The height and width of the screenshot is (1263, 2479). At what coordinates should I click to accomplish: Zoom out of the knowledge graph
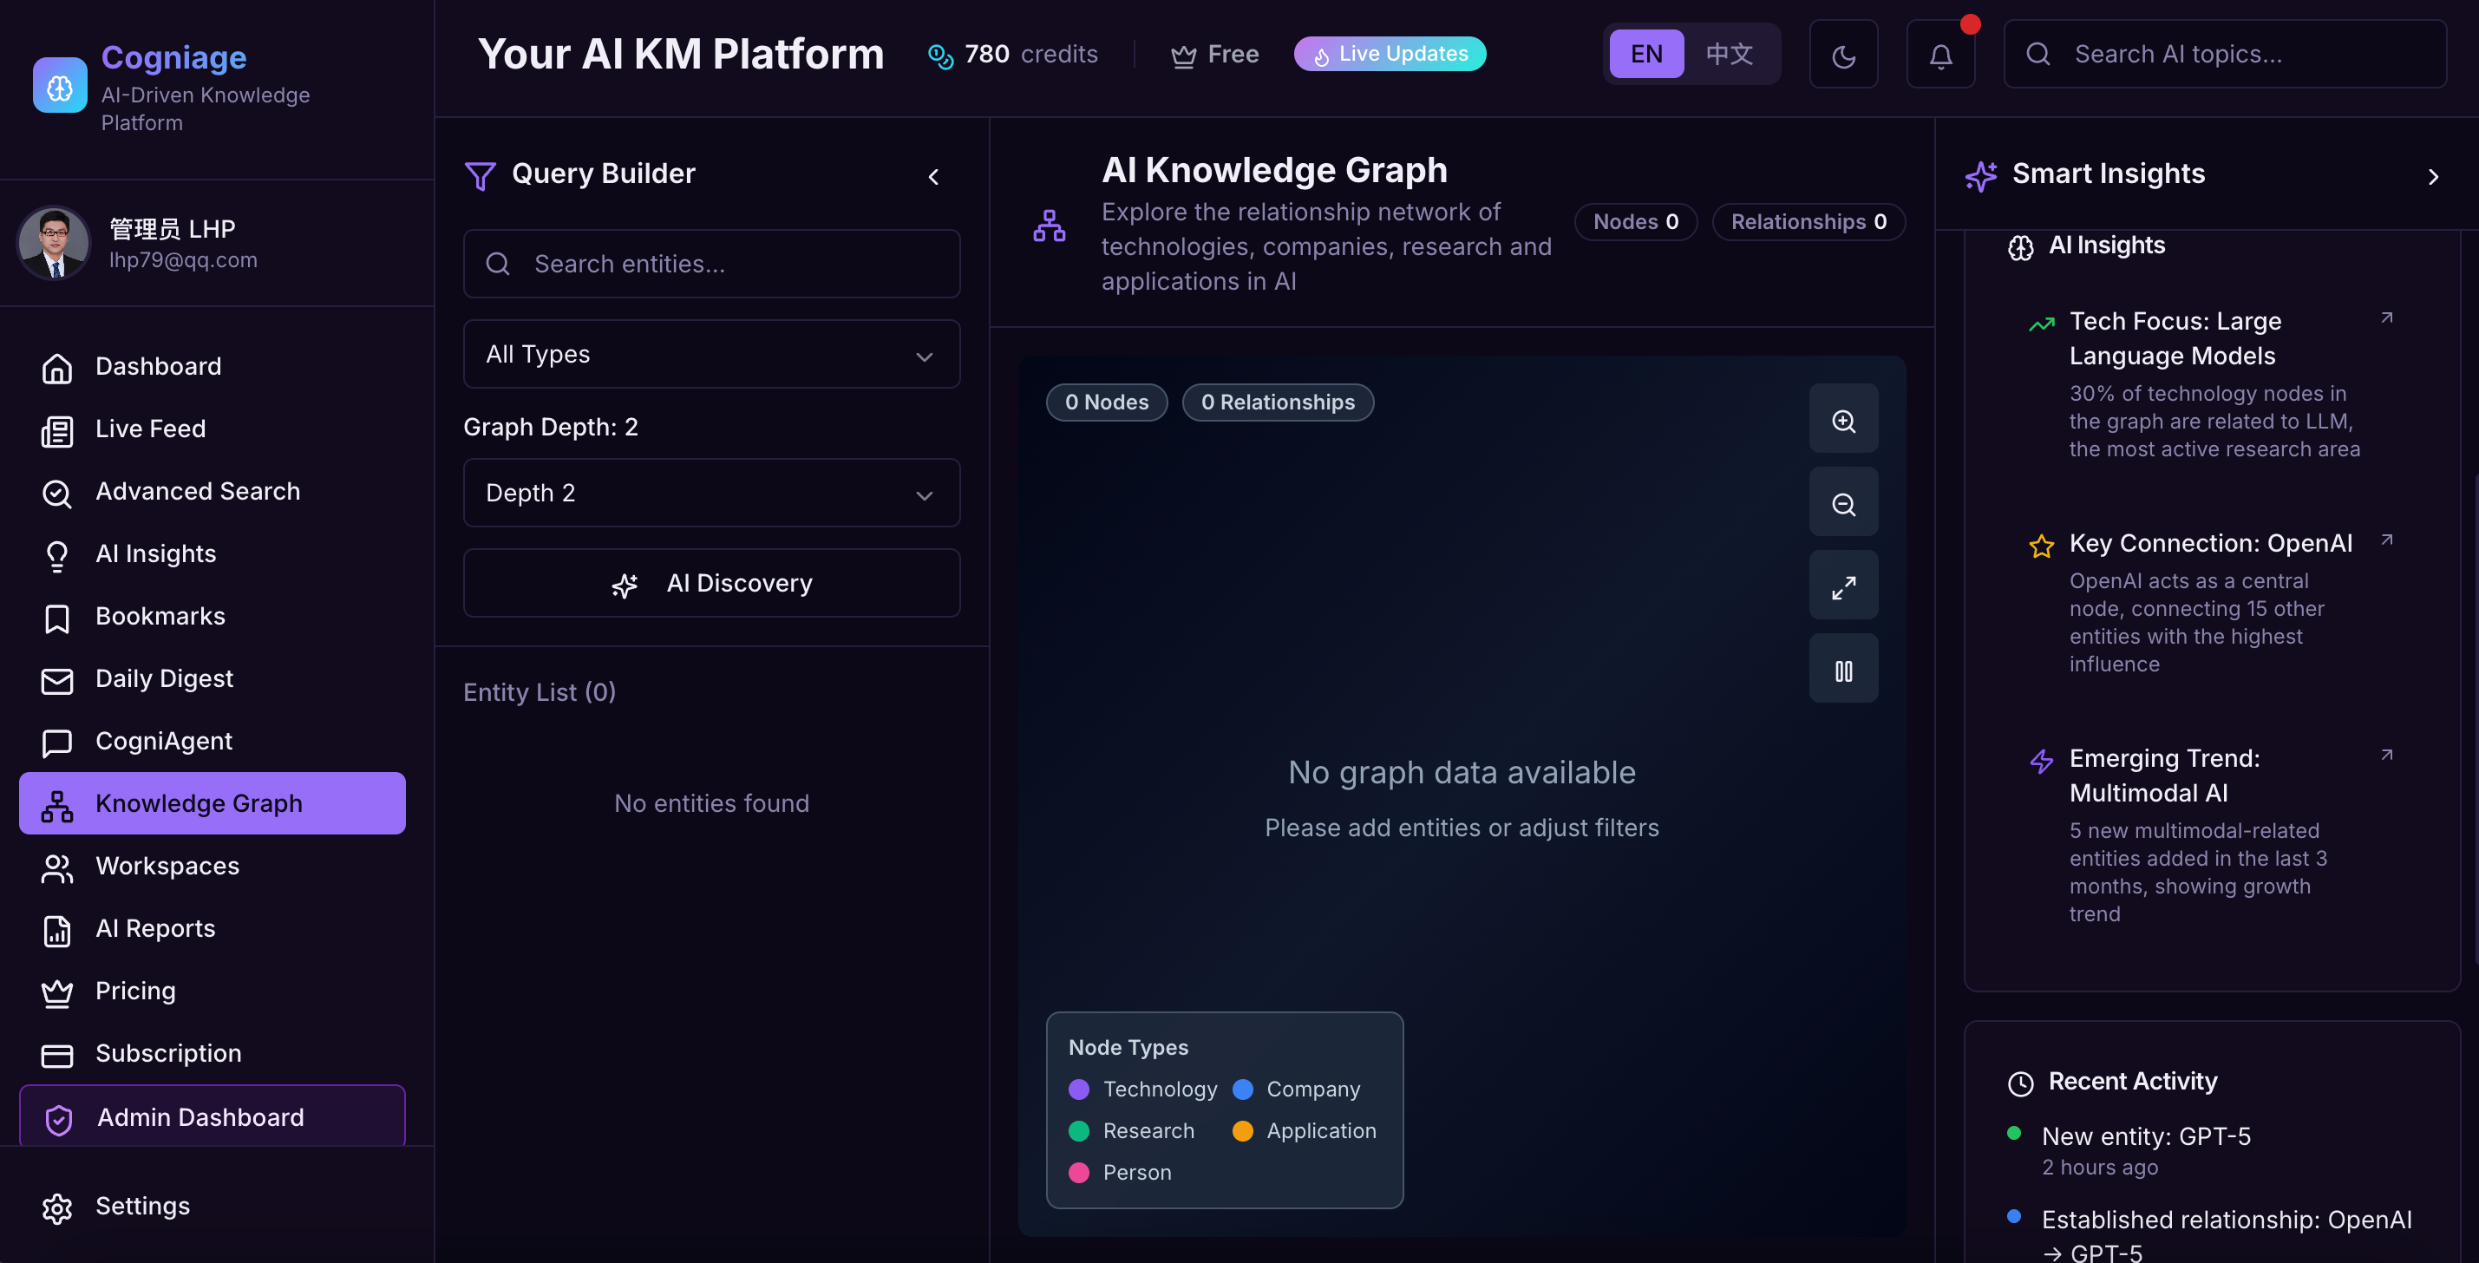click(1843, 503)
